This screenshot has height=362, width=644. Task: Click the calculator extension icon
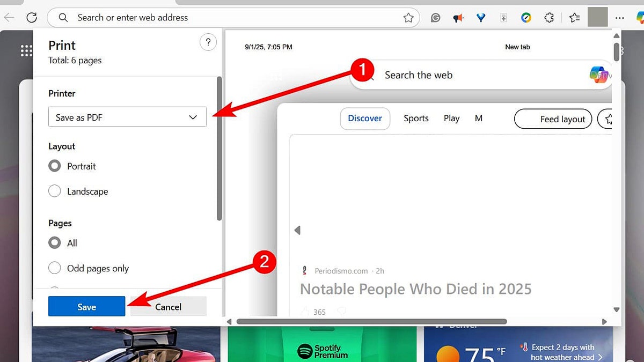(503, 17)
